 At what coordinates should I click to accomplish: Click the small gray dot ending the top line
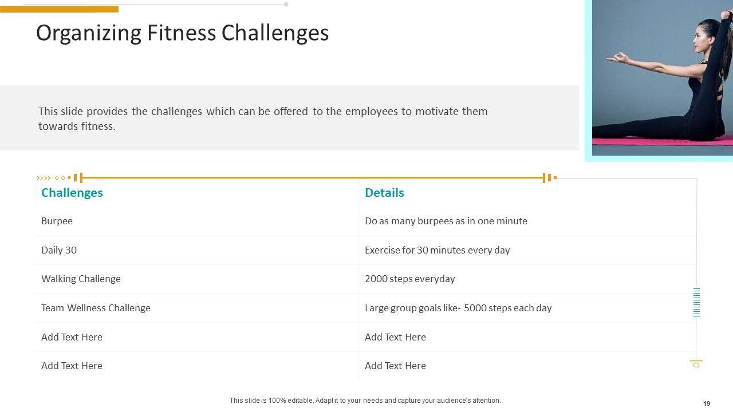pos(286,5)
